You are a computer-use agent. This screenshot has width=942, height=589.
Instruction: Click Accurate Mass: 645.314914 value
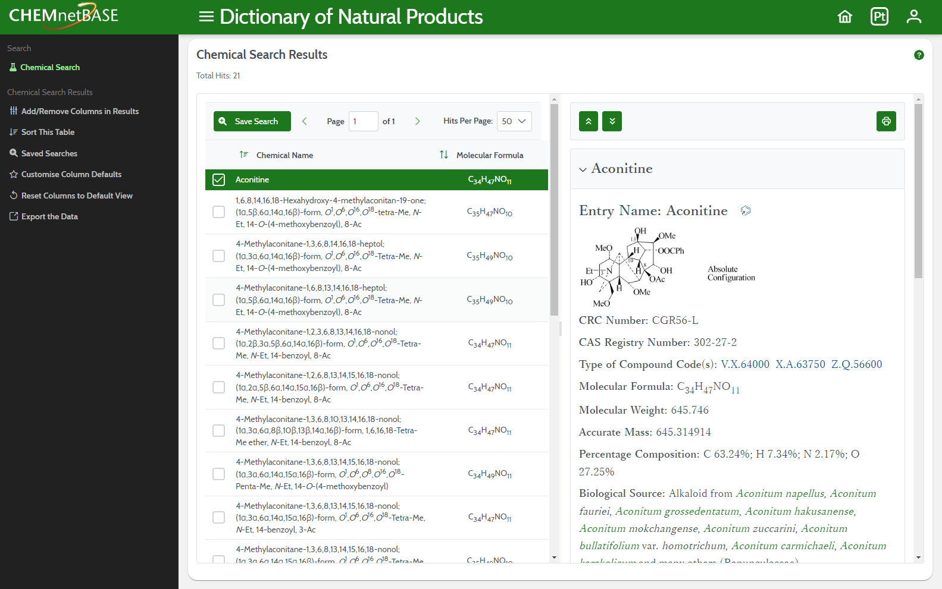click(683, 432)
